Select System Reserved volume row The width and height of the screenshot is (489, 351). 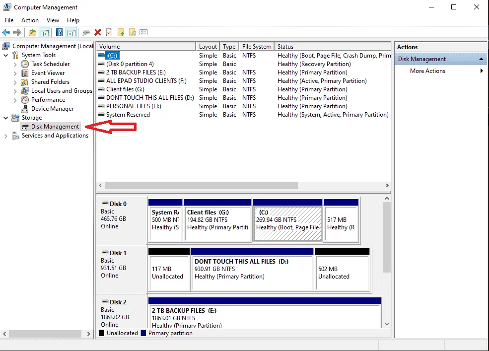click(244, 115)
